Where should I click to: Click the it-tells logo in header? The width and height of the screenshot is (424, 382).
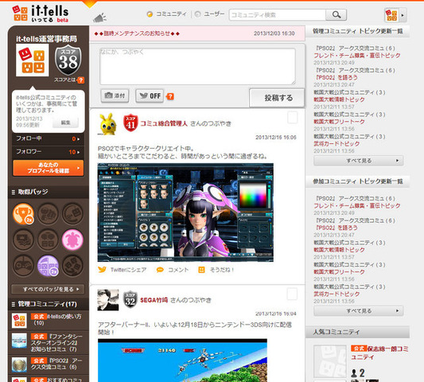coord(41,14)
